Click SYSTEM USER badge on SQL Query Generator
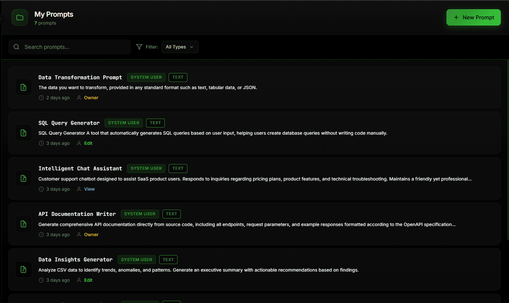 123,123
